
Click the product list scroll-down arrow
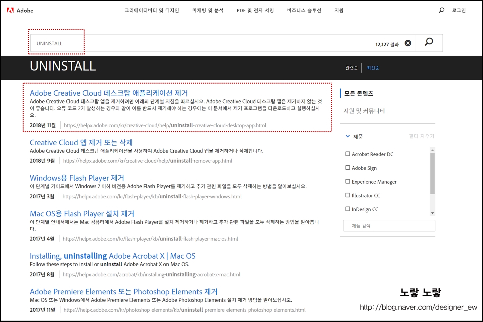(432, 213)
